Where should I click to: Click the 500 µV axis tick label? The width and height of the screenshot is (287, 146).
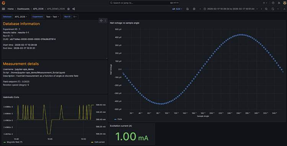pos(118,29)
